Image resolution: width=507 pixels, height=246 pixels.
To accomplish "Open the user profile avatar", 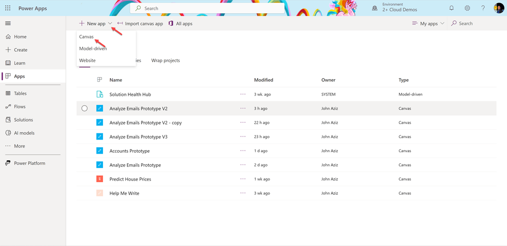I will (498, 8).
